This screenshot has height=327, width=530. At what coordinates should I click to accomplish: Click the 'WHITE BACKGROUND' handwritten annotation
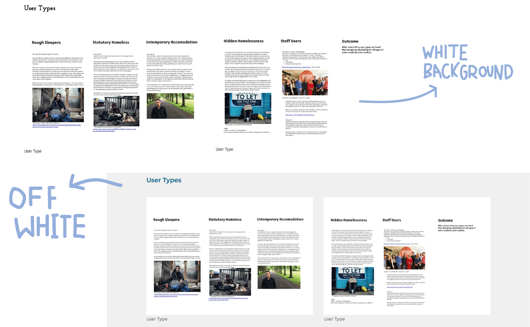click(466, 64)
